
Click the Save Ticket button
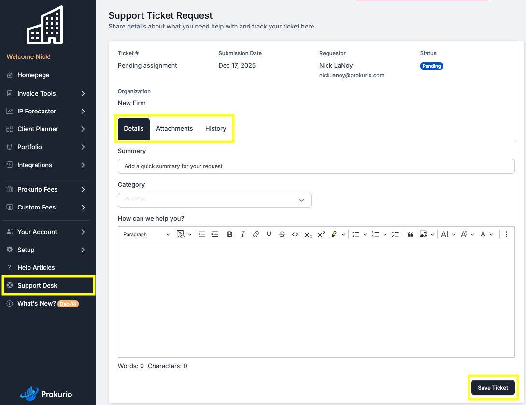[x=493, y=388]
